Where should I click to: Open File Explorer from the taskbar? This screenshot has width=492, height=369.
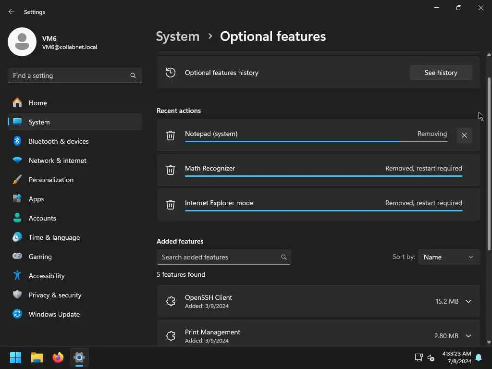pyautogui.click(x=37, y=357)
